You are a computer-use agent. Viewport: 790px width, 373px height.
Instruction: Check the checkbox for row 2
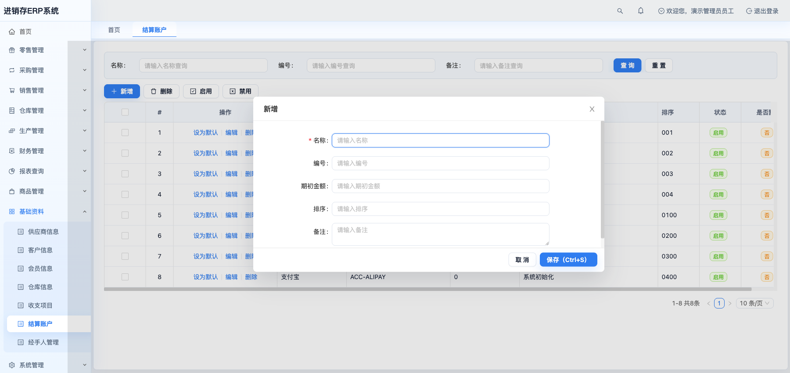click(125, 153)
